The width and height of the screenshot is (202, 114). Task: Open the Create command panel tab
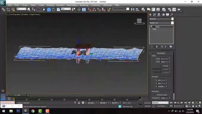[x=150, y=15]
